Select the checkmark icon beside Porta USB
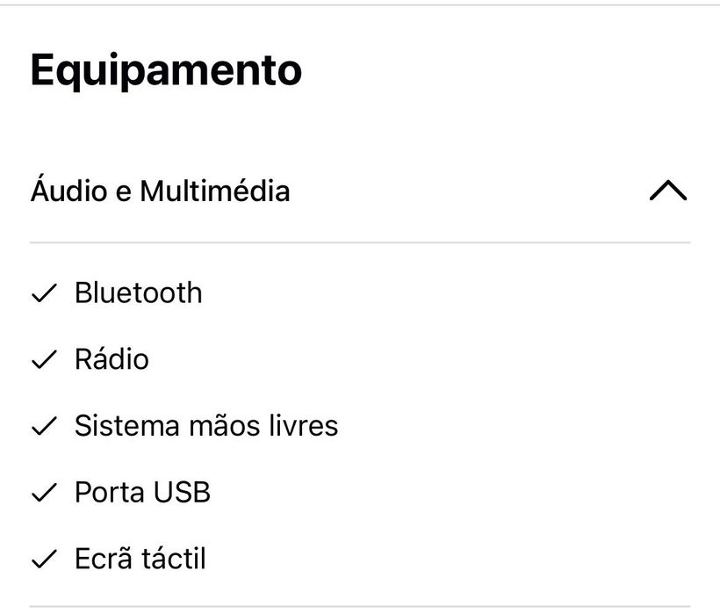The width and height of the screenshot is (720, 614). click(43, 494)
